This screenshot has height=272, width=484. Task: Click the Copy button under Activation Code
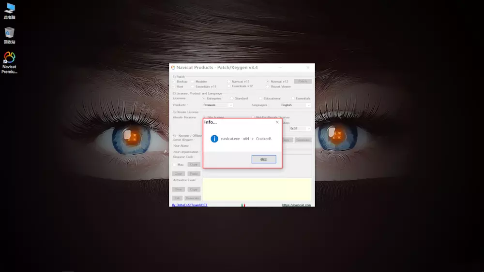tap(194, 189)
